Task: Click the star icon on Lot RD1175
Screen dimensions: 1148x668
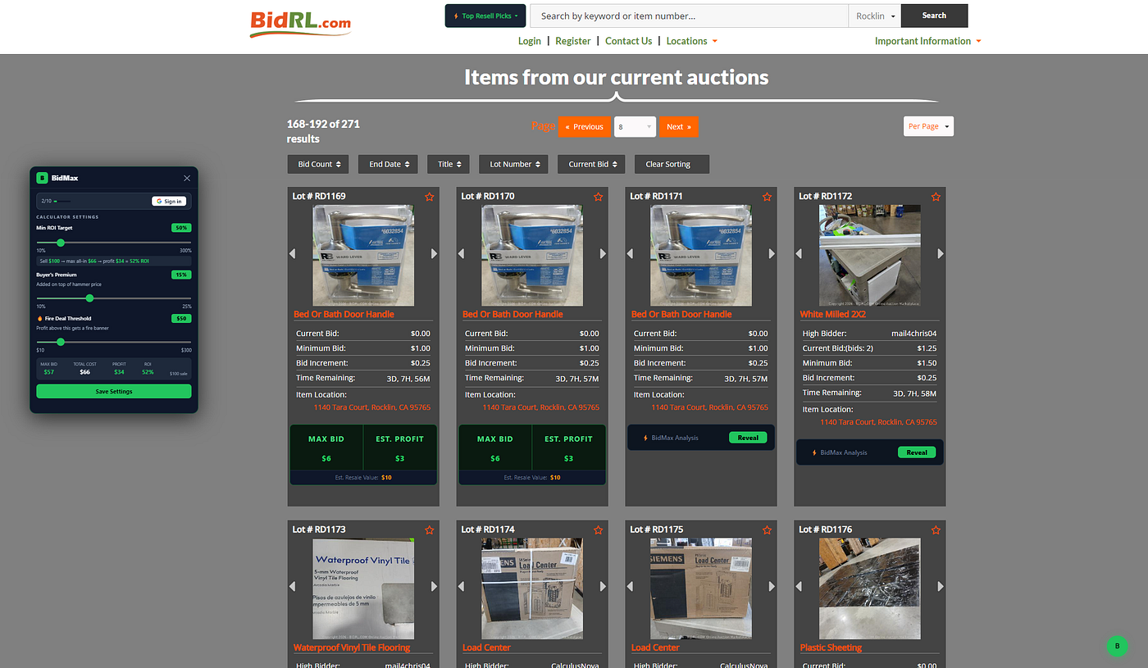Action: 767,530
